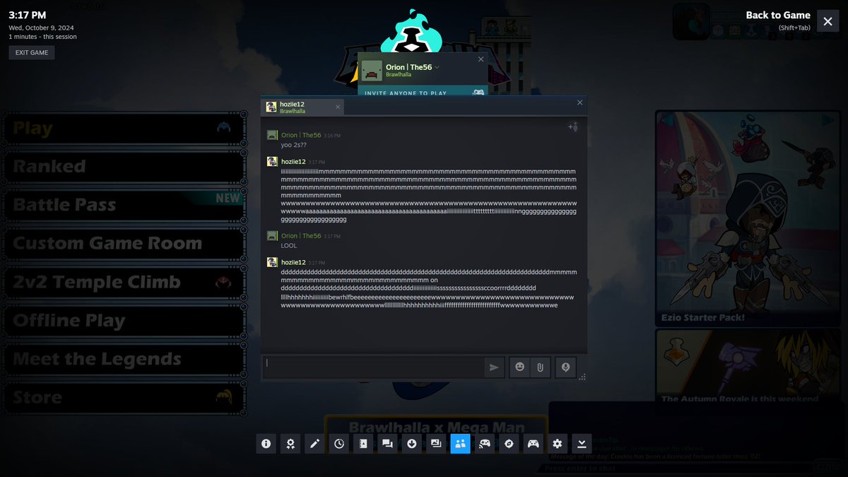
Task: Open the guides book icon
Action: pyautogui.click(x=363, y=444)
